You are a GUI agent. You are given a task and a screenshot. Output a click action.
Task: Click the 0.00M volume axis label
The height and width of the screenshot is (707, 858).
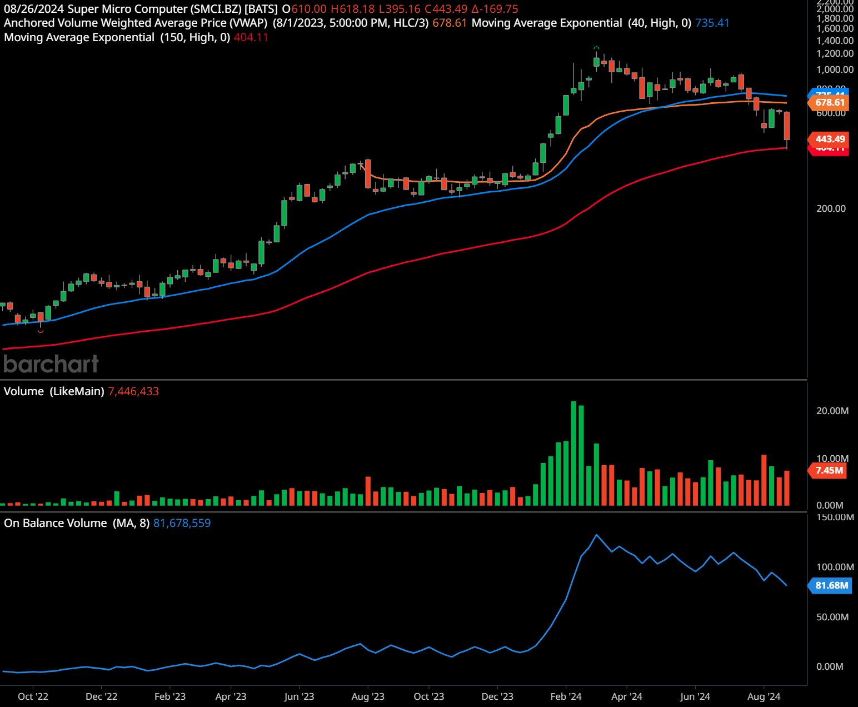(830, 505)
